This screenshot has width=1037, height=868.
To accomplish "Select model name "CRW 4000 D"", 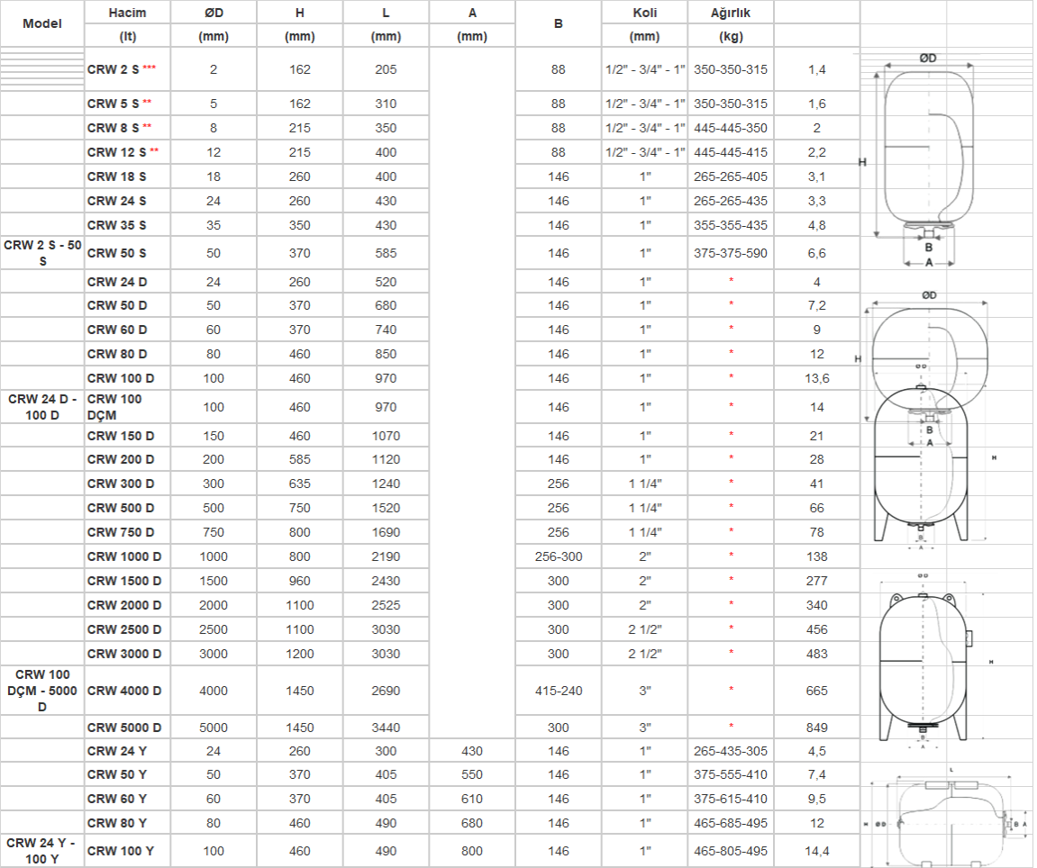I will tap(124, 692).
